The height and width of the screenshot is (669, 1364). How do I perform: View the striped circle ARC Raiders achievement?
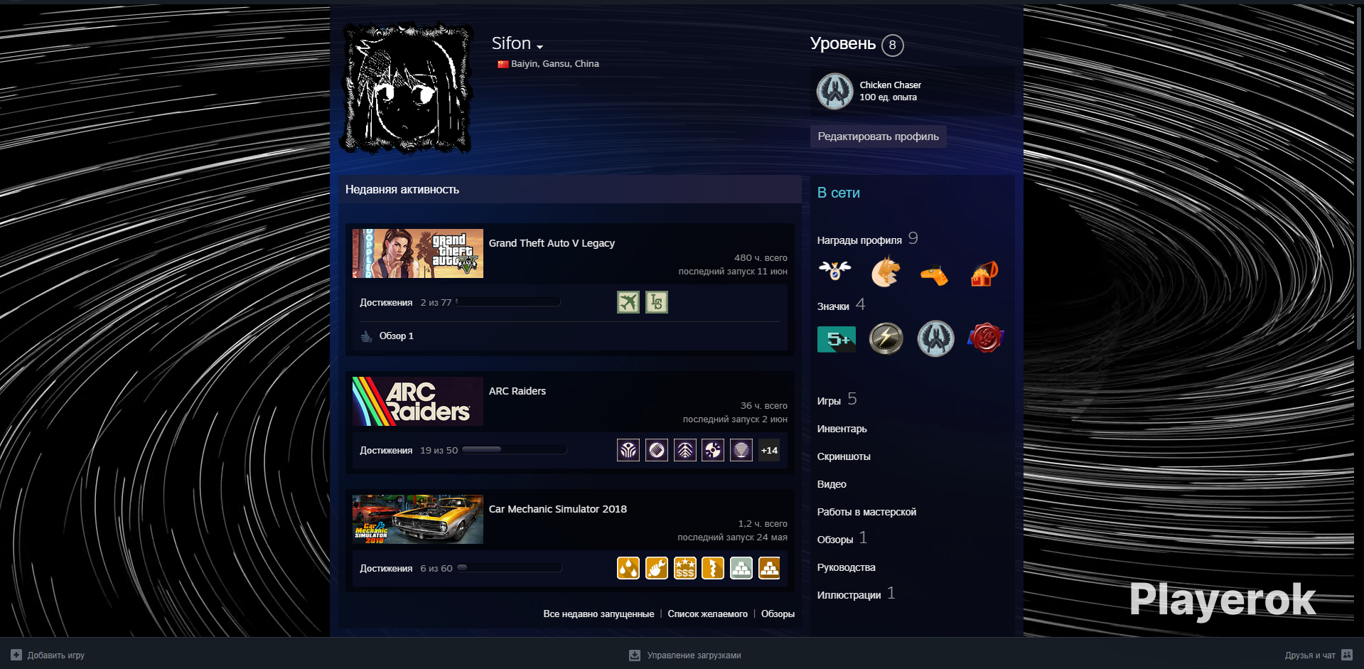[x=657, y=450]
